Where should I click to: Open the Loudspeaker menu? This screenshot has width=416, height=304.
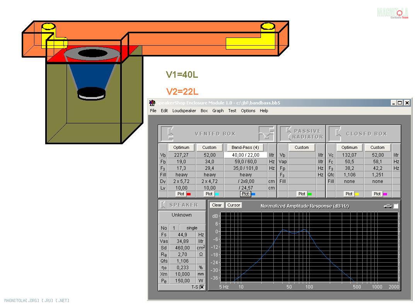[x=184, y=111]
